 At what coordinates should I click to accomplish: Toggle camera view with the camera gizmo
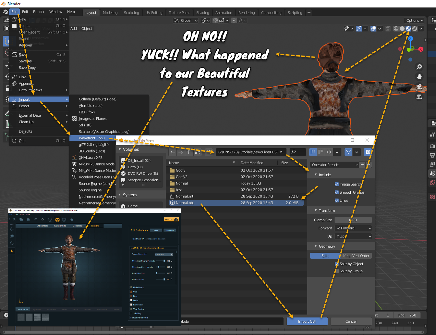(419, 87)
